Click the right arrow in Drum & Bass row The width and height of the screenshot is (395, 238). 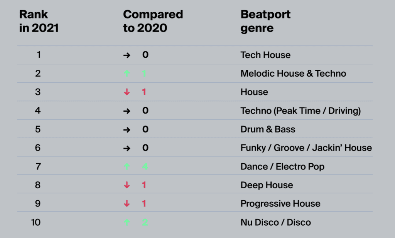(127, 129)
